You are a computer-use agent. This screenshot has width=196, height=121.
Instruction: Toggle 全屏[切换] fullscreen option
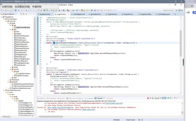tap(7, 7)
